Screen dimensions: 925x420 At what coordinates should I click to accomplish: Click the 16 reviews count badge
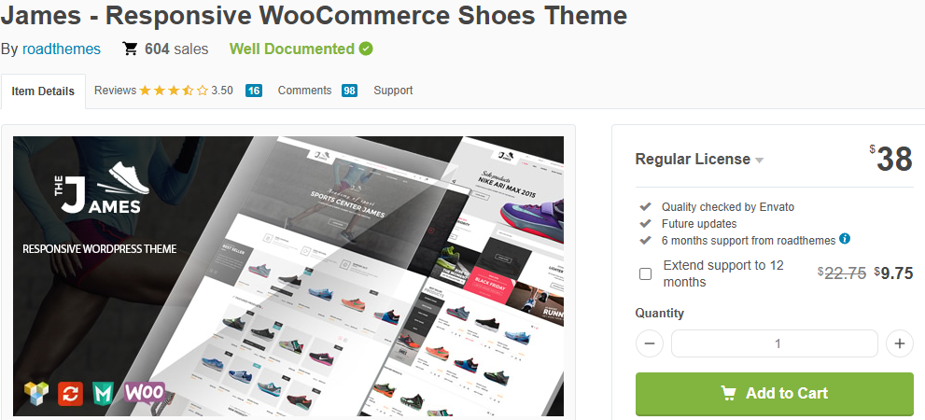254,91
